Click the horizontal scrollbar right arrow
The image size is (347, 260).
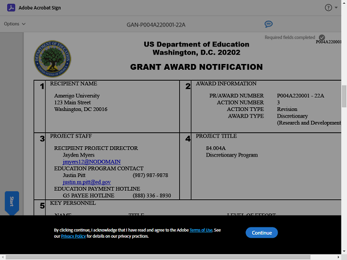(x=338, y=257)
